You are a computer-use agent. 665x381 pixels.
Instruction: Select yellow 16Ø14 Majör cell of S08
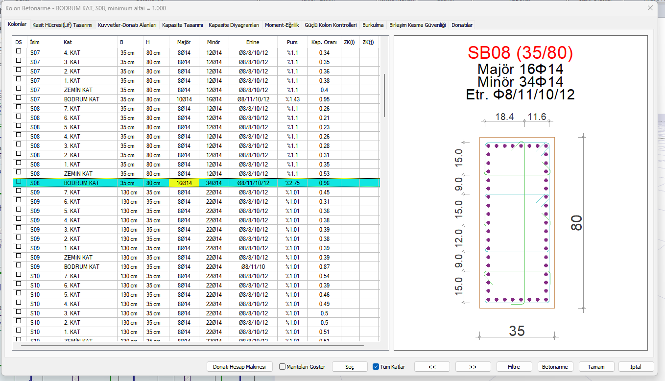(x=184, y=183)
